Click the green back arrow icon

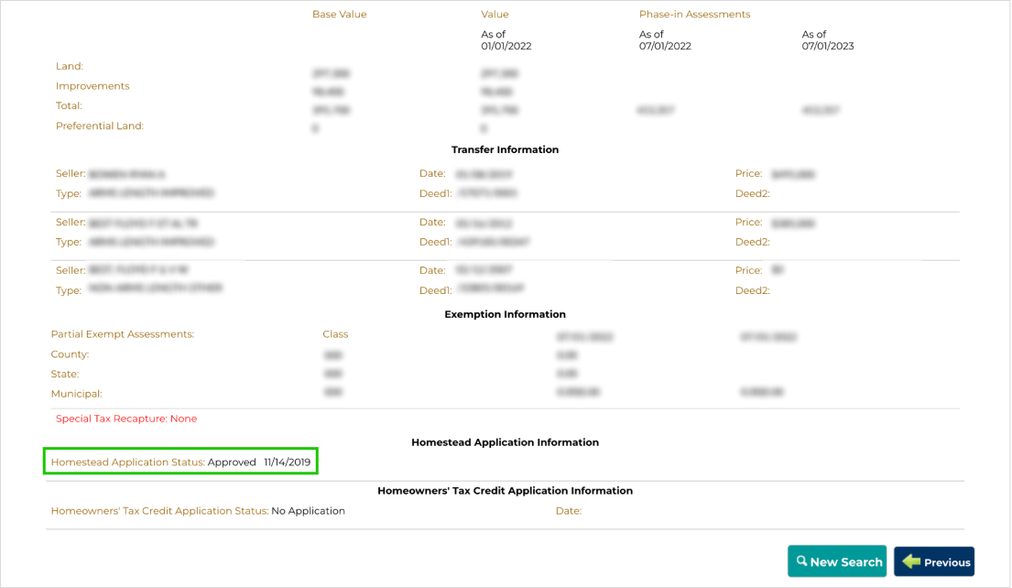click(x=910, y=561)
